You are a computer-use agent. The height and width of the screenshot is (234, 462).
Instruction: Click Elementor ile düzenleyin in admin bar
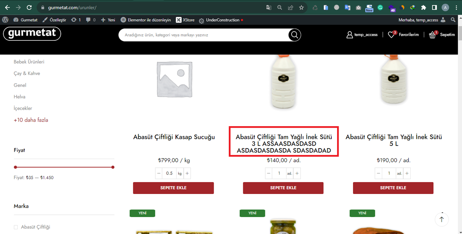[x=146, y=20]
